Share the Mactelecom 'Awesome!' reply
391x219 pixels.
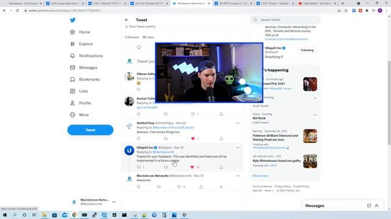(201, 187)
